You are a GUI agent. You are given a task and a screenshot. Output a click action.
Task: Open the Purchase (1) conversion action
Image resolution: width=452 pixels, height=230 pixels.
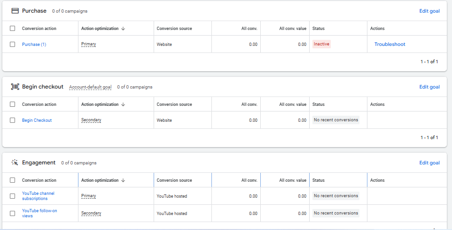(x=34, y=45)
